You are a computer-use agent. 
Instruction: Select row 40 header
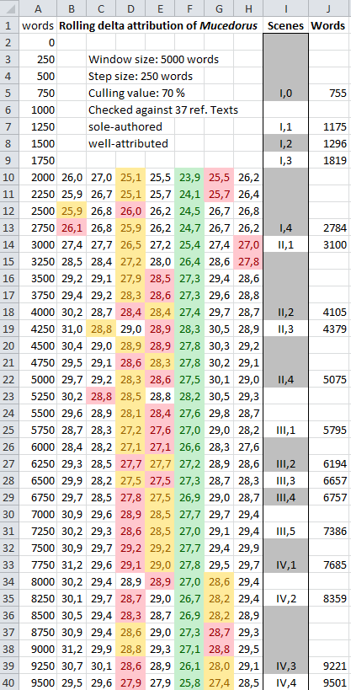[x=9, y=682]
